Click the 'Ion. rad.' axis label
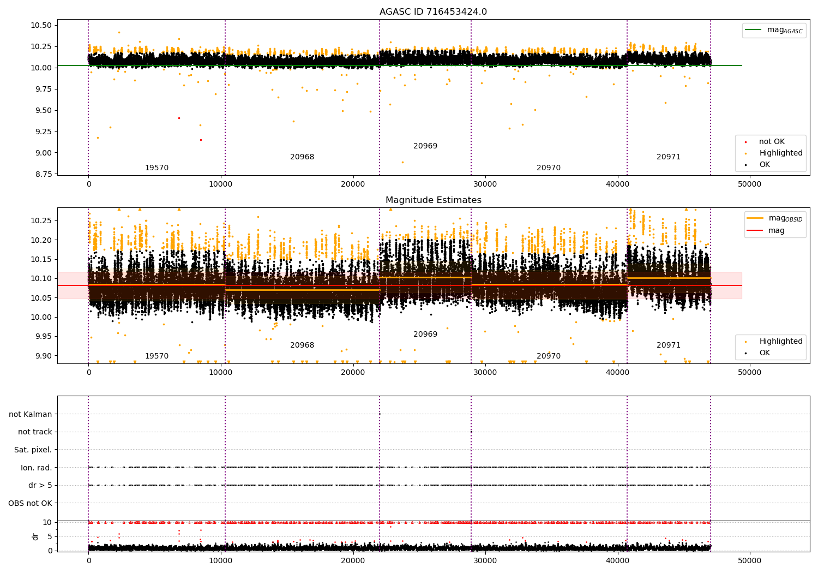 37,468
